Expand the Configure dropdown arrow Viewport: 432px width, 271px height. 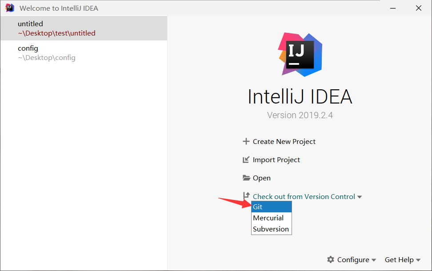(374, 260)
